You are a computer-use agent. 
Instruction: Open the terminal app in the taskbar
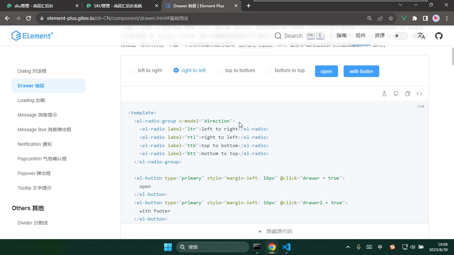[x=257, y=247]
